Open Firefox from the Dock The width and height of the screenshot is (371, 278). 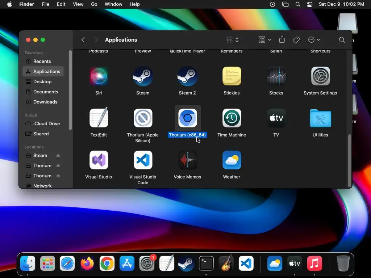point(87,263)
